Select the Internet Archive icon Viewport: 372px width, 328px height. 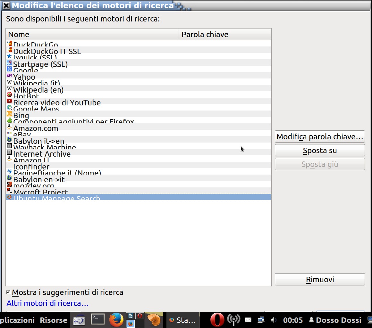(9, 152)
